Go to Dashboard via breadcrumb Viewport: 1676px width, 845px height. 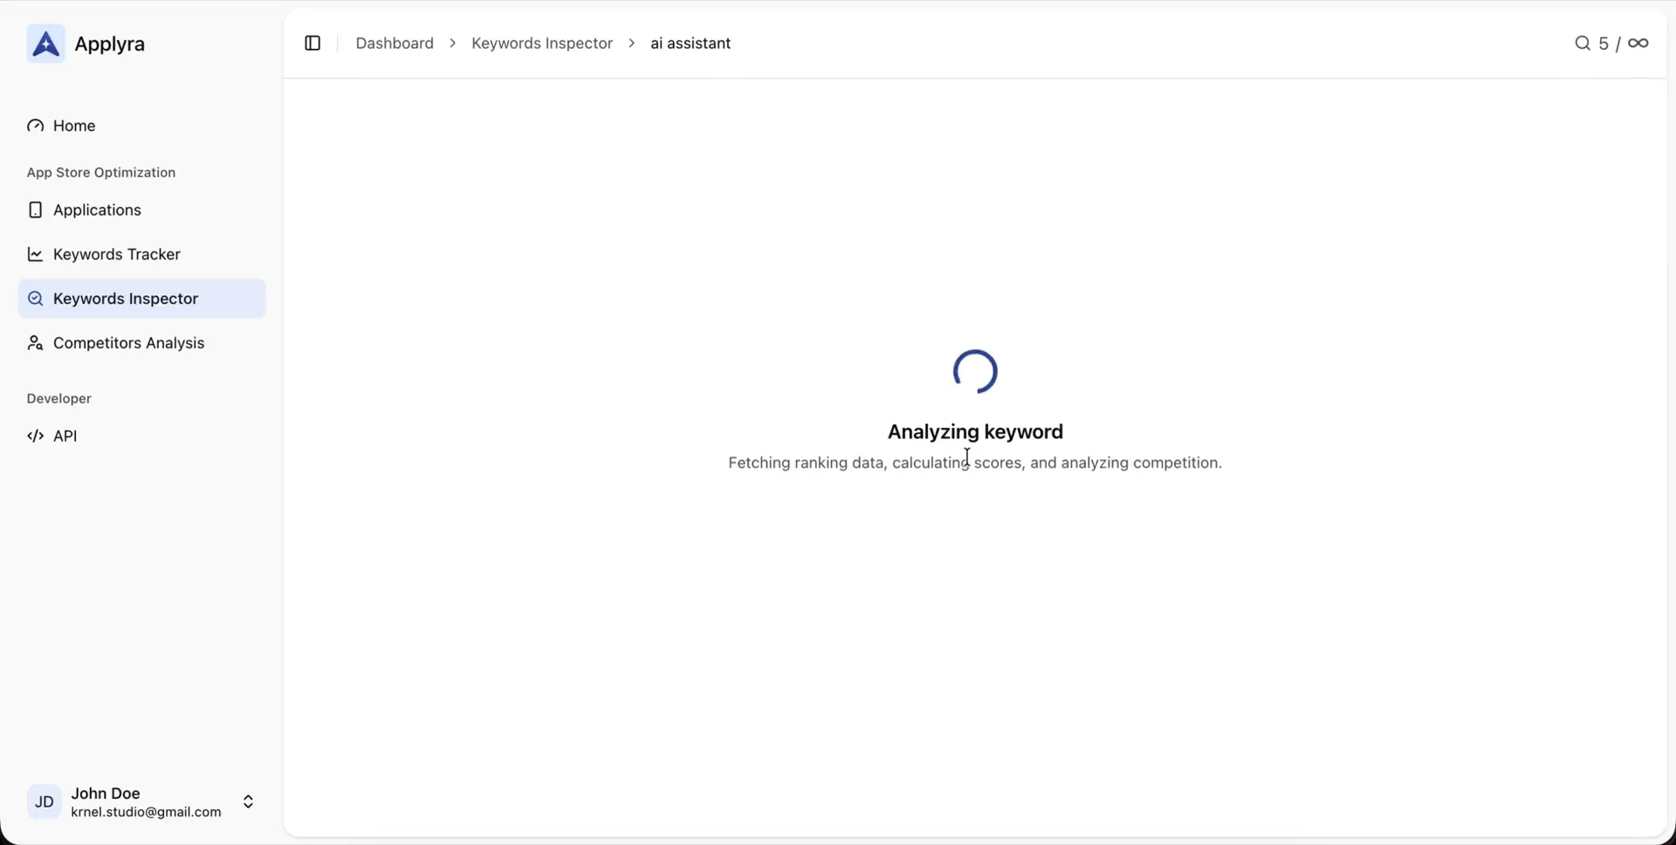pos(395,44)
